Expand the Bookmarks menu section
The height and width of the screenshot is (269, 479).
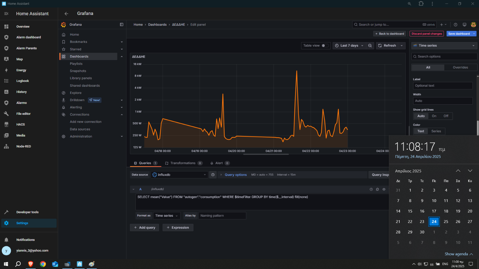122,42
